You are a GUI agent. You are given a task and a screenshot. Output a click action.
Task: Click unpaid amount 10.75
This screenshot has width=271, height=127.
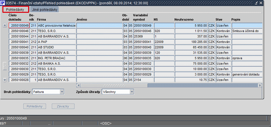(x=191, y=80)
